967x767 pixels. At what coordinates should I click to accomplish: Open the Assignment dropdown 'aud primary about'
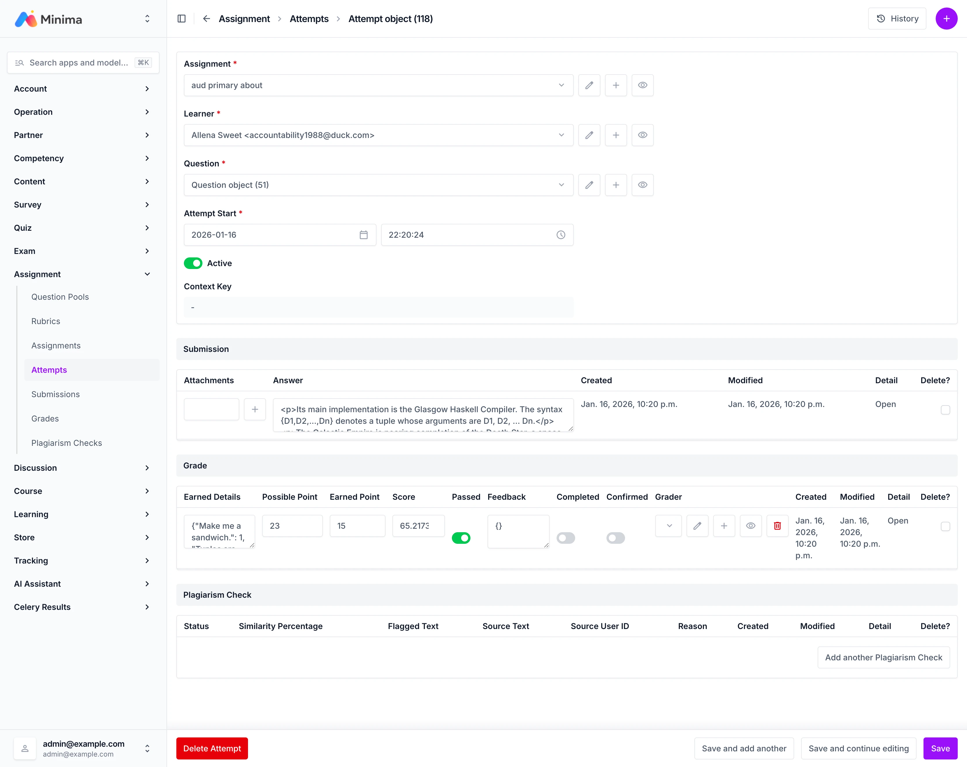378,85
